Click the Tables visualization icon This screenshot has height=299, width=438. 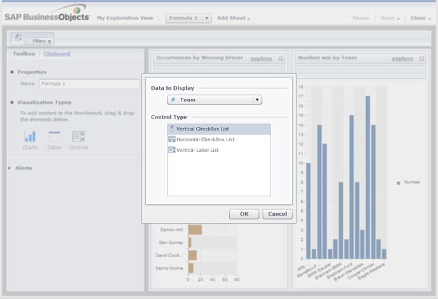pyautogui.click(x=55, y=136)
